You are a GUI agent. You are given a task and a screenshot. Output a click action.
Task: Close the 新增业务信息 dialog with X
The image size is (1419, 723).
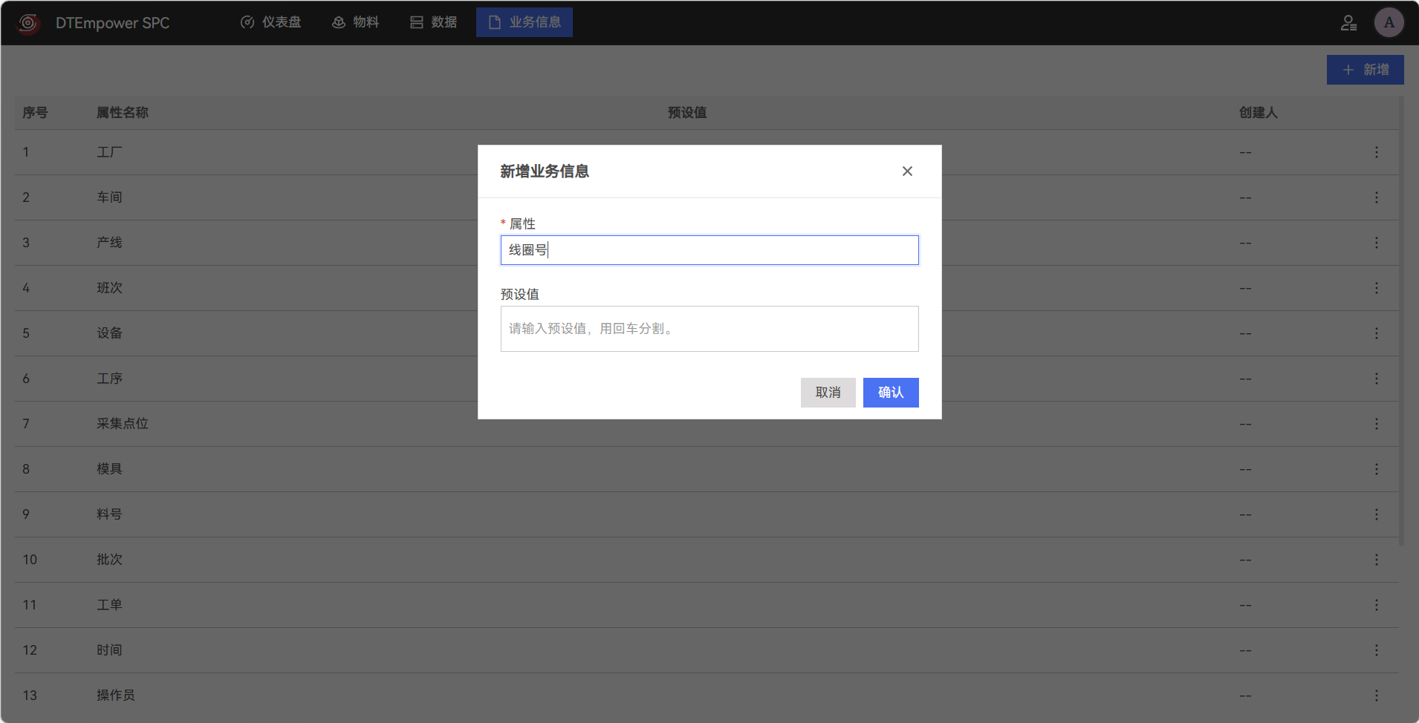point(907,171)
